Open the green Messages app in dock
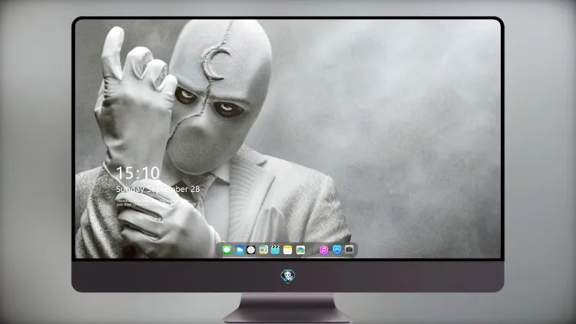Viewport: 576px width, 324px height. coord(227,250)
